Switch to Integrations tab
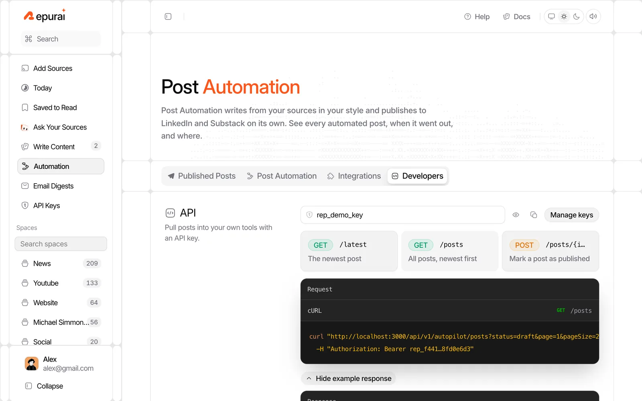 click(x=354, y=176)
